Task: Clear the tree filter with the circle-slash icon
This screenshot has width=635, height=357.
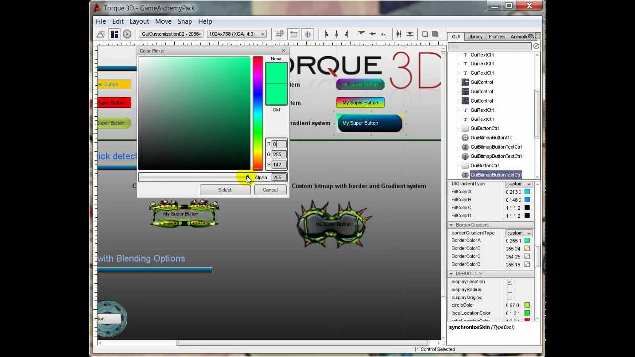Action: click(x=536, y=46)
